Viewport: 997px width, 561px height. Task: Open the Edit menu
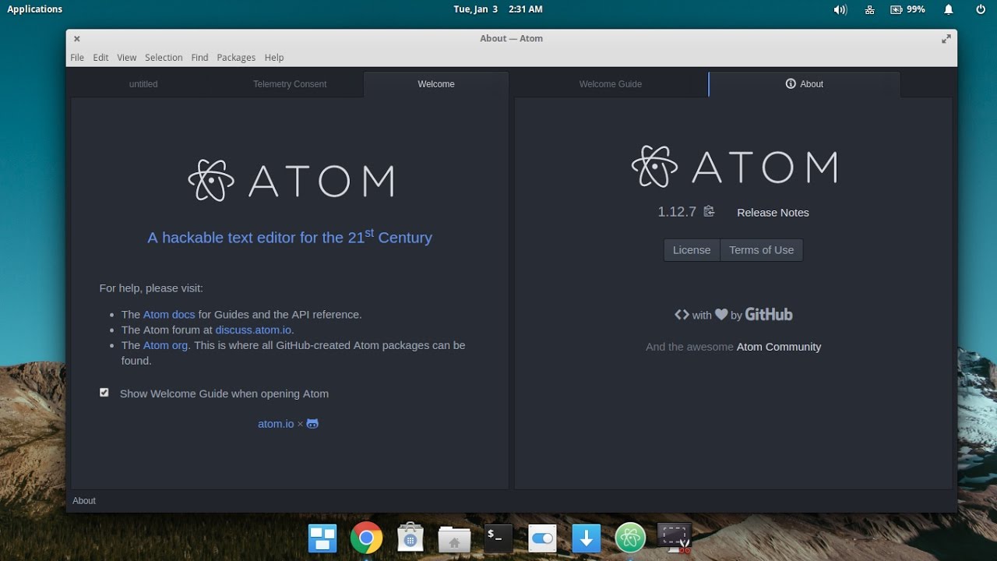coord(100,58)
